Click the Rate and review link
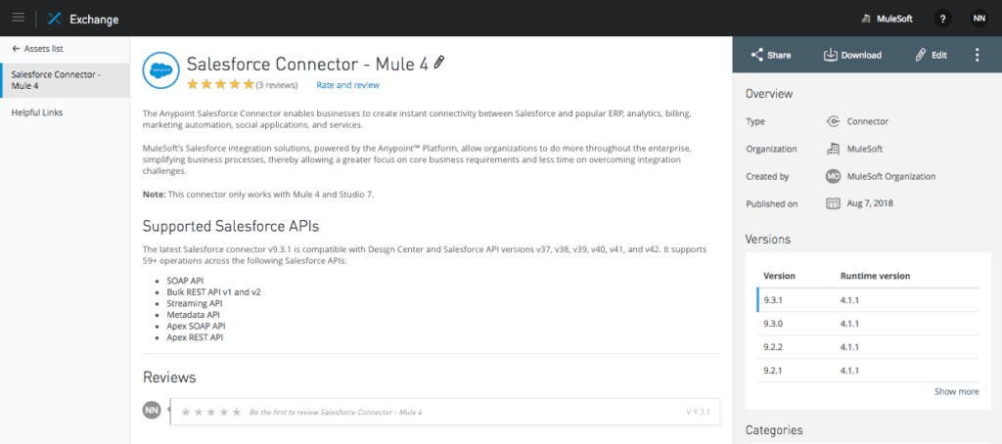The height and width of the screenshot is (444, 1002). 347,85
